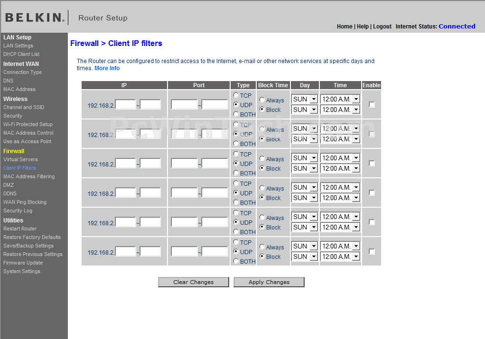
Task: Open System Settings page
Action: pos(22,271)
